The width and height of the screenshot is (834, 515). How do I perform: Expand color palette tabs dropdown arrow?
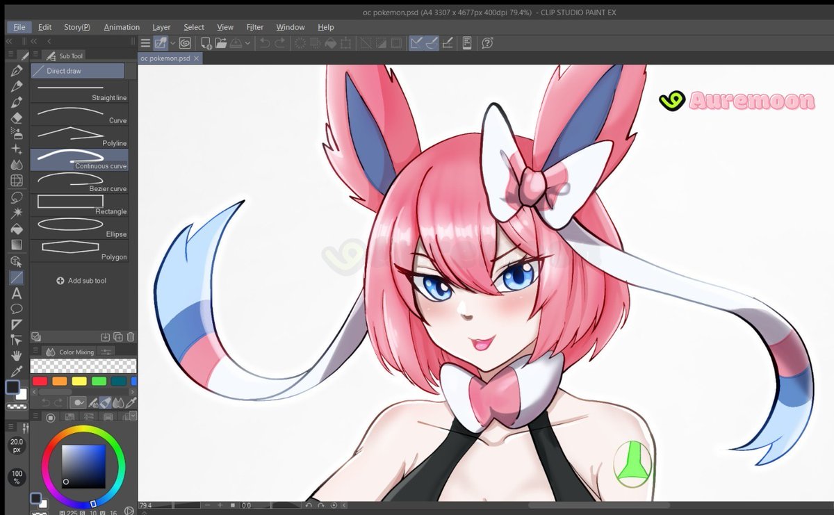[x=133, y=415]
